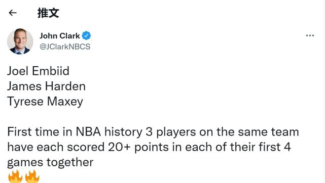Image resolution: width=325 pixels, height=183 pixels.
Task: Click the phrase same team in tweet
Action: 268,132
